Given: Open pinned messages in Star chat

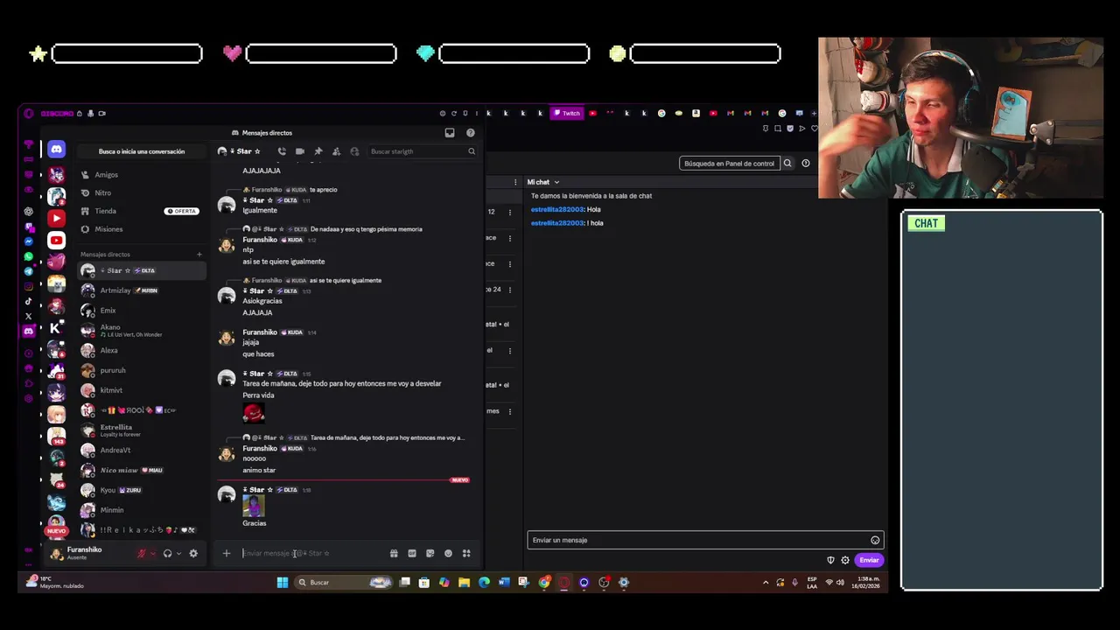Looking at the screenshot, I should (318, 151).
